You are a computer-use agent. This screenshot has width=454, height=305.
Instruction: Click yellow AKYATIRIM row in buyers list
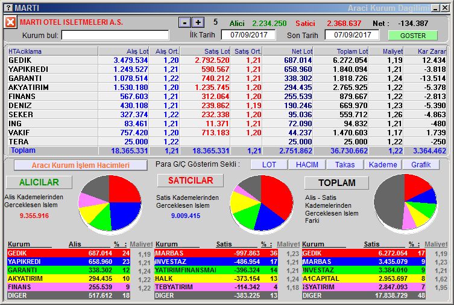pyautogui.click(x=69, y=278)
